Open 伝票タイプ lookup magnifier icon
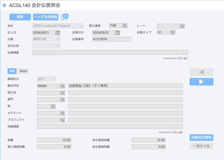The image size is (224, 160). tap(173, 32)
